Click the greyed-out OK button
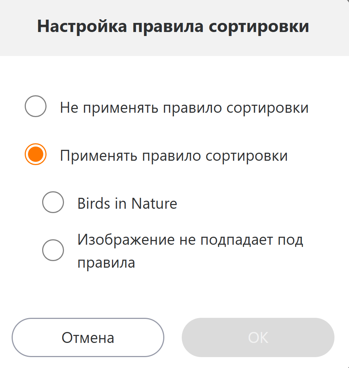 (258, 337)
